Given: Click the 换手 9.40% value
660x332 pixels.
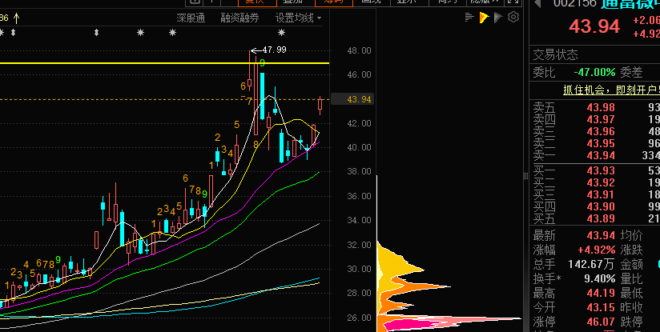Looking at the screenshot, I should [599, 278].
